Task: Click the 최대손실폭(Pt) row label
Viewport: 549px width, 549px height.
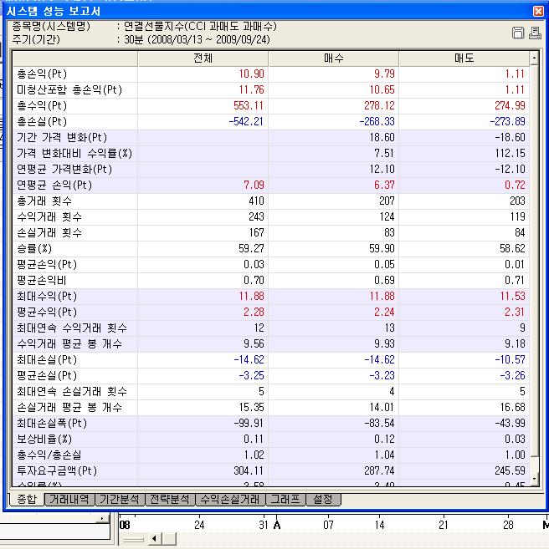Action: pos(51,423)
